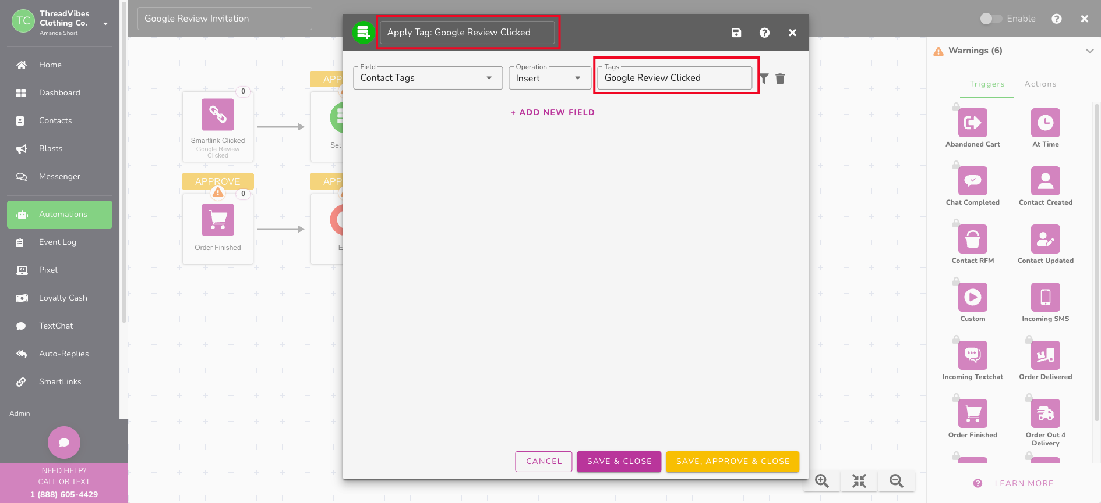
Task: Click the Smartlink Clicked node on canvas
Action: (218, 127)
